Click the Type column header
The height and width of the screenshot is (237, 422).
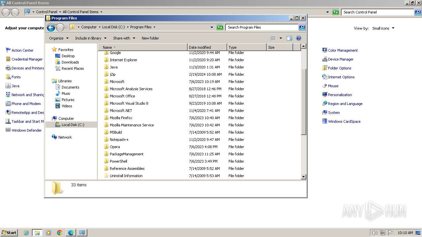[x=247, y=47]
